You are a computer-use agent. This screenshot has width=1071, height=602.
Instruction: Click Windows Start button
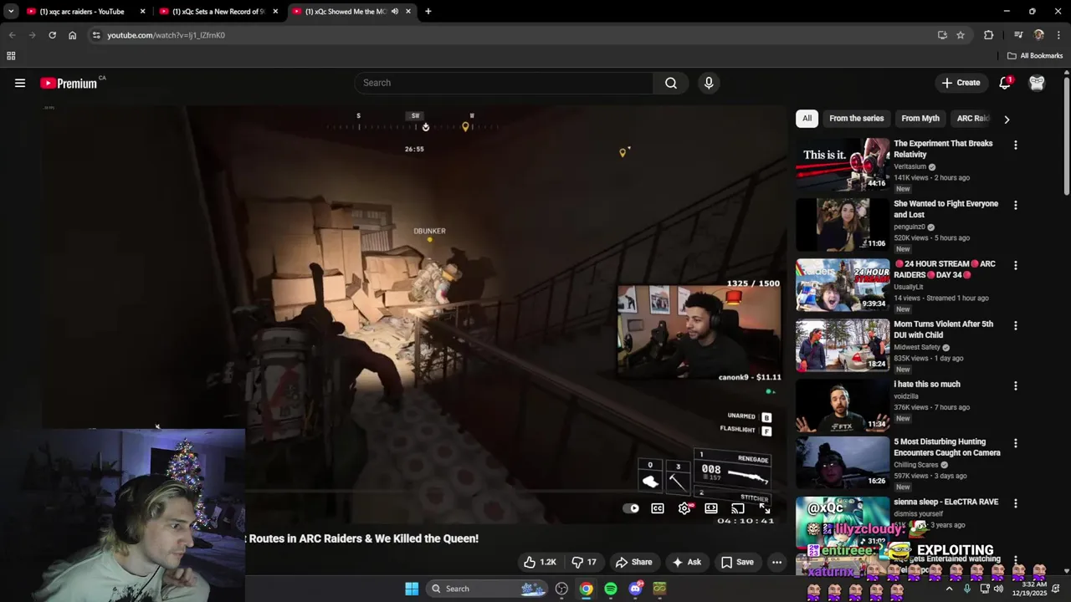(412, 589)
